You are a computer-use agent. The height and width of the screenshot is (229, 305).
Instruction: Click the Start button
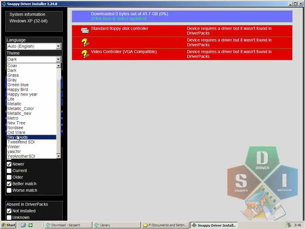coord(8,225)
